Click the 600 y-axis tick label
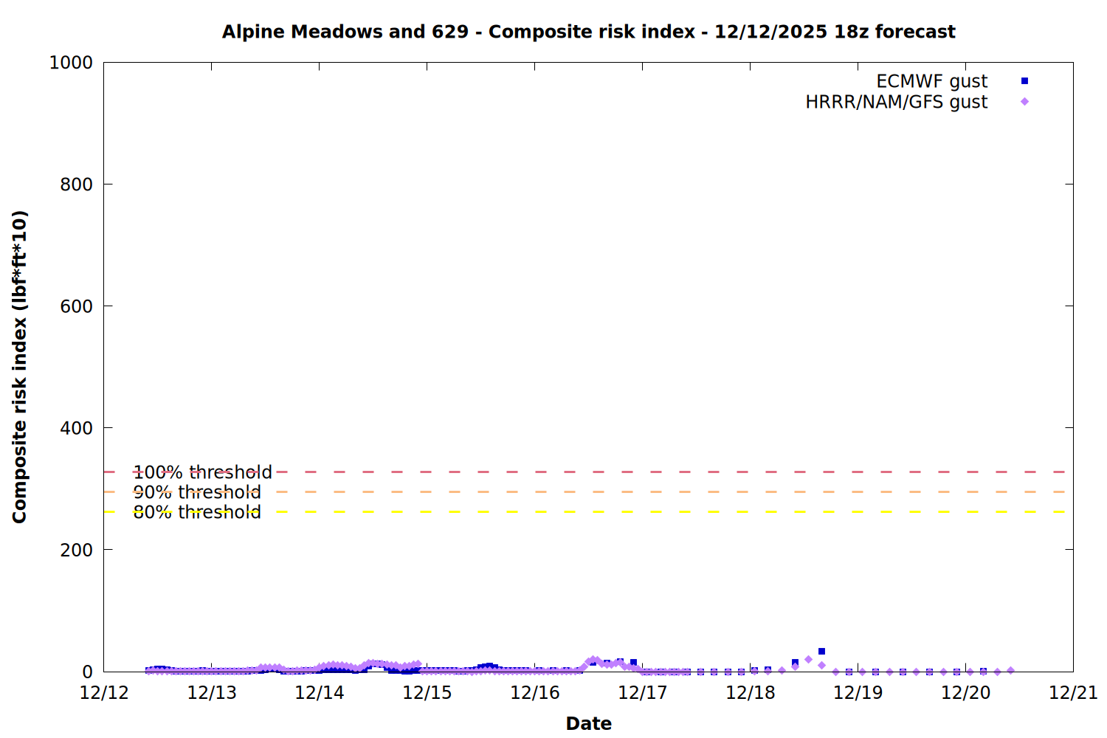This screenshot has width=1107, height=738. point(76,306)
